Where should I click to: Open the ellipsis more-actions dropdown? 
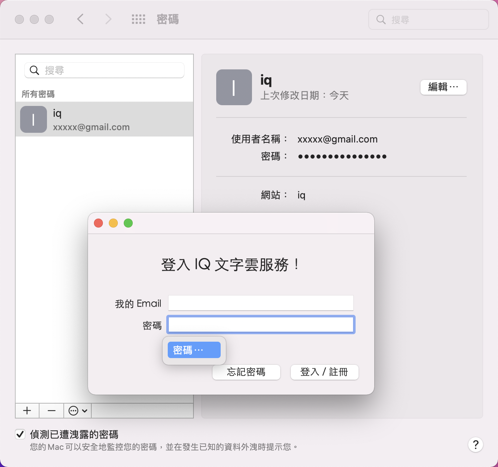pos(78,411)
